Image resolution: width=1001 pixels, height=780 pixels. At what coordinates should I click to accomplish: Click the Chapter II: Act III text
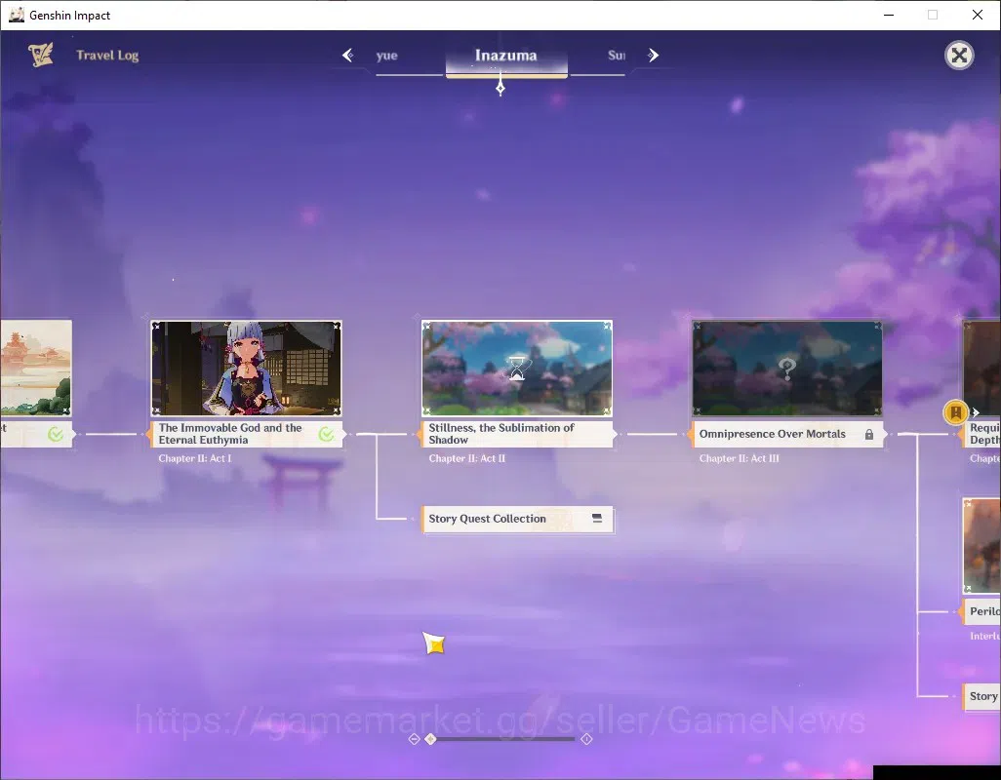pyautogui.click(x=739, y=458)
